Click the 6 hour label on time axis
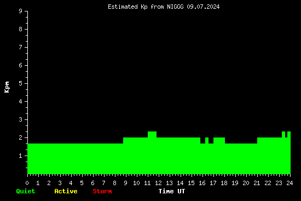Image resolution: width=301 pixels, height=201 pixels. point(92,183)
